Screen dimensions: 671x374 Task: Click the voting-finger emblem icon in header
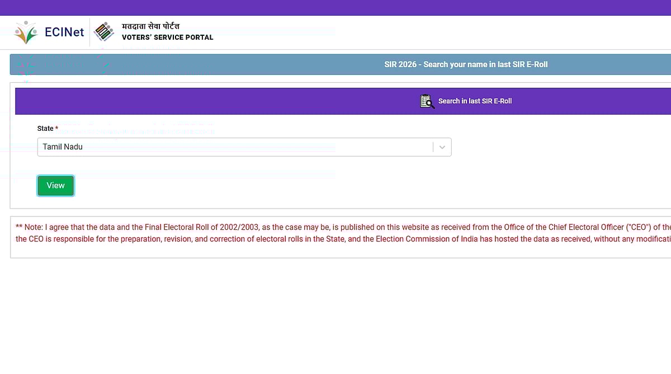(x=104, y=32)
